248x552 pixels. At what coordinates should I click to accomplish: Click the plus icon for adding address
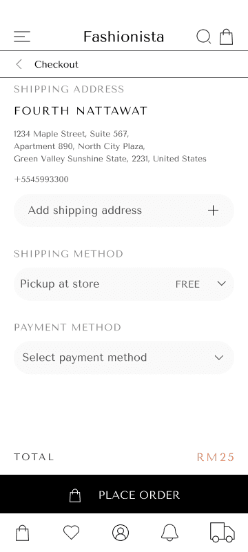[214, 210]
